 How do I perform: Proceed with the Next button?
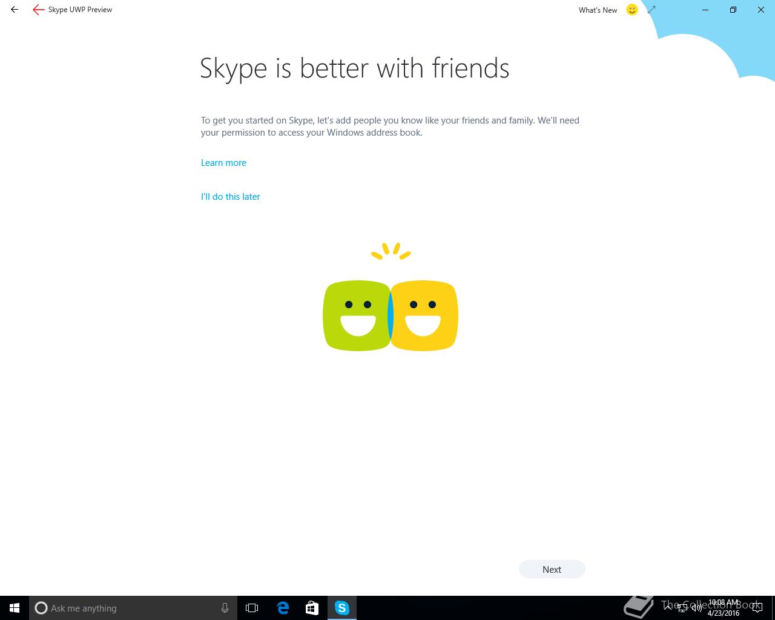(552, 569)
